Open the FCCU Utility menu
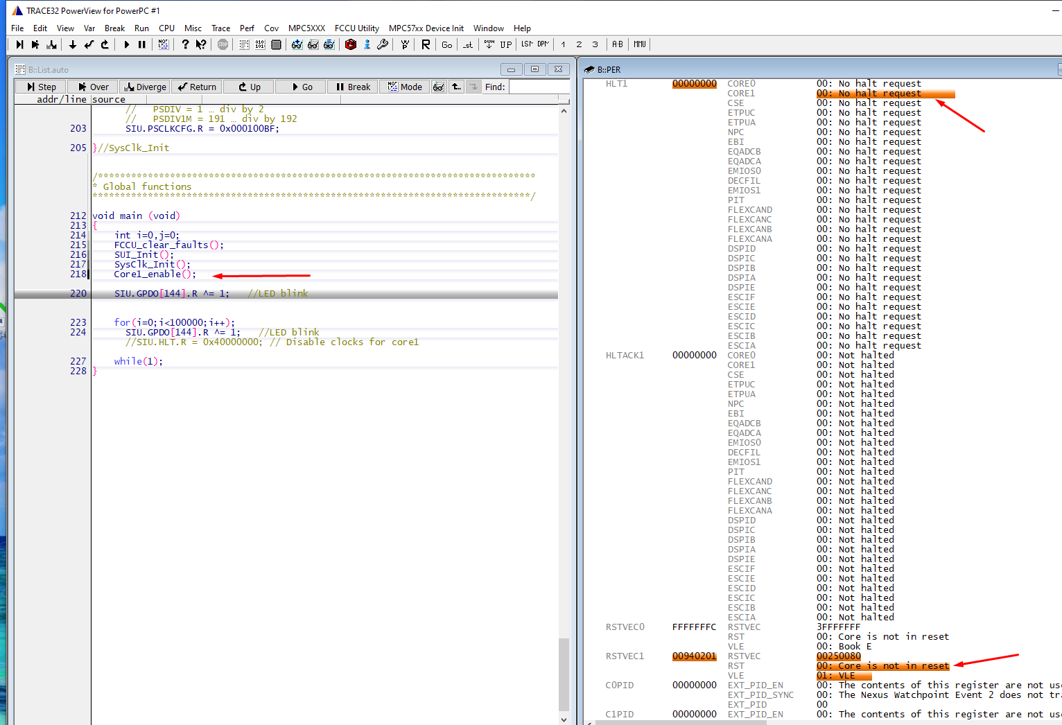 pyautogui.click(x=356, y=28)
